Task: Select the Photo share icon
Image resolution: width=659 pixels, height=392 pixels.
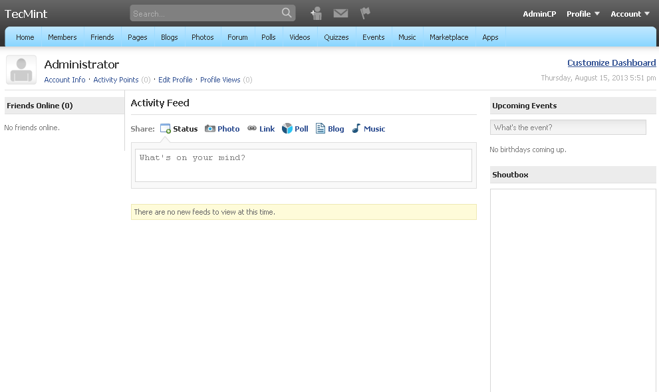Action: (x=210, y=129)
